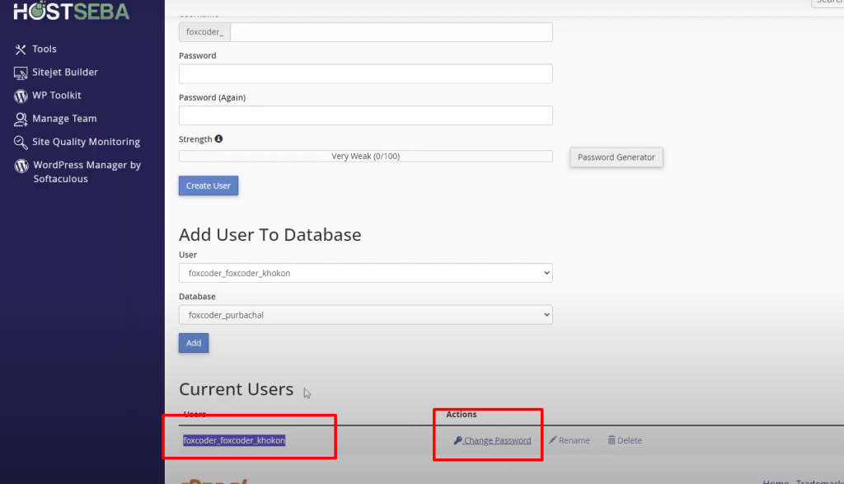The image size is (844, 484).
Task: Select Site Quality Monitoring icon
Action: pyautogui.click(x=19, y=142)
